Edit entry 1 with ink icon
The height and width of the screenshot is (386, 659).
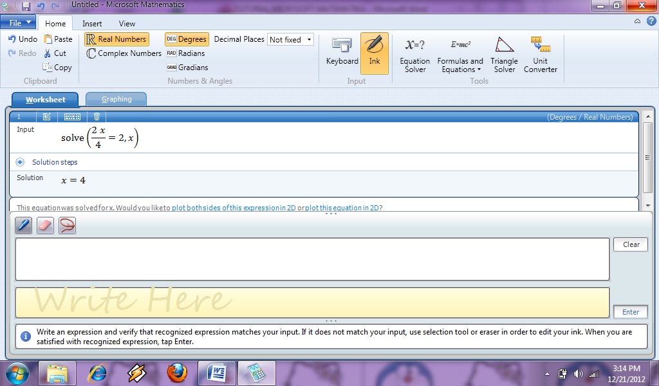tap(46, 117)
